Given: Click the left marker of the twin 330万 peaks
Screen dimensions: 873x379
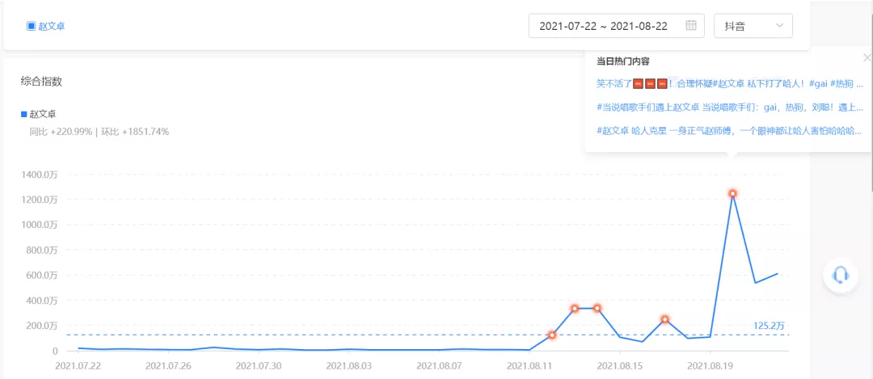Looking at the screenshot, I should 575,309.
